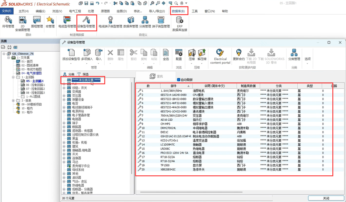
Task: Toggle the 自动刷新 checkbox
Action: tap(179, 80)
